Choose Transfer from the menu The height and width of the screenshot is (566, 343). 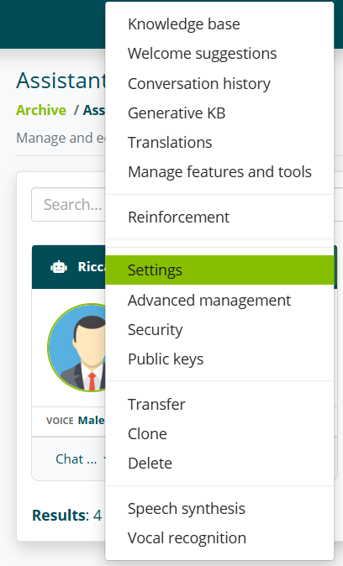click(219, 404)
